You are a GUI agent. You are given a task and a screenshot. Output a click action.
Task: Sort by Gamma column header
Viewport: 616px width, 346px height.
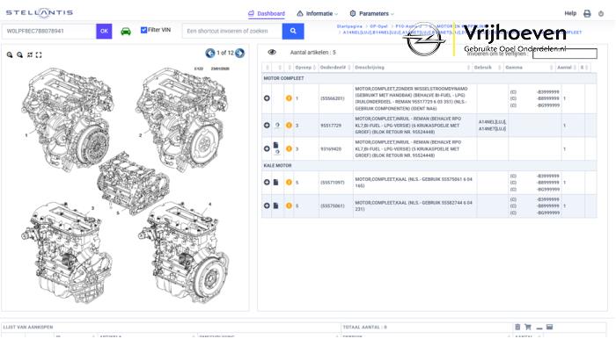(x=529, y=68)
